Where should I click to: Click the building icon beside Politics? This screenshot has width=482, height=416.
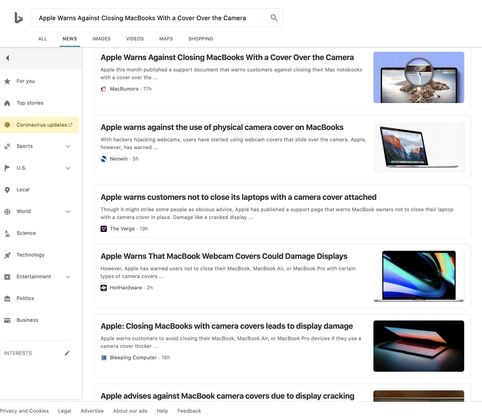tap(7, 298)
